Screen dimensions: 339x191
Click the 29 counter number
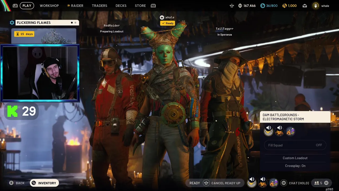click(x=29, y=111)
